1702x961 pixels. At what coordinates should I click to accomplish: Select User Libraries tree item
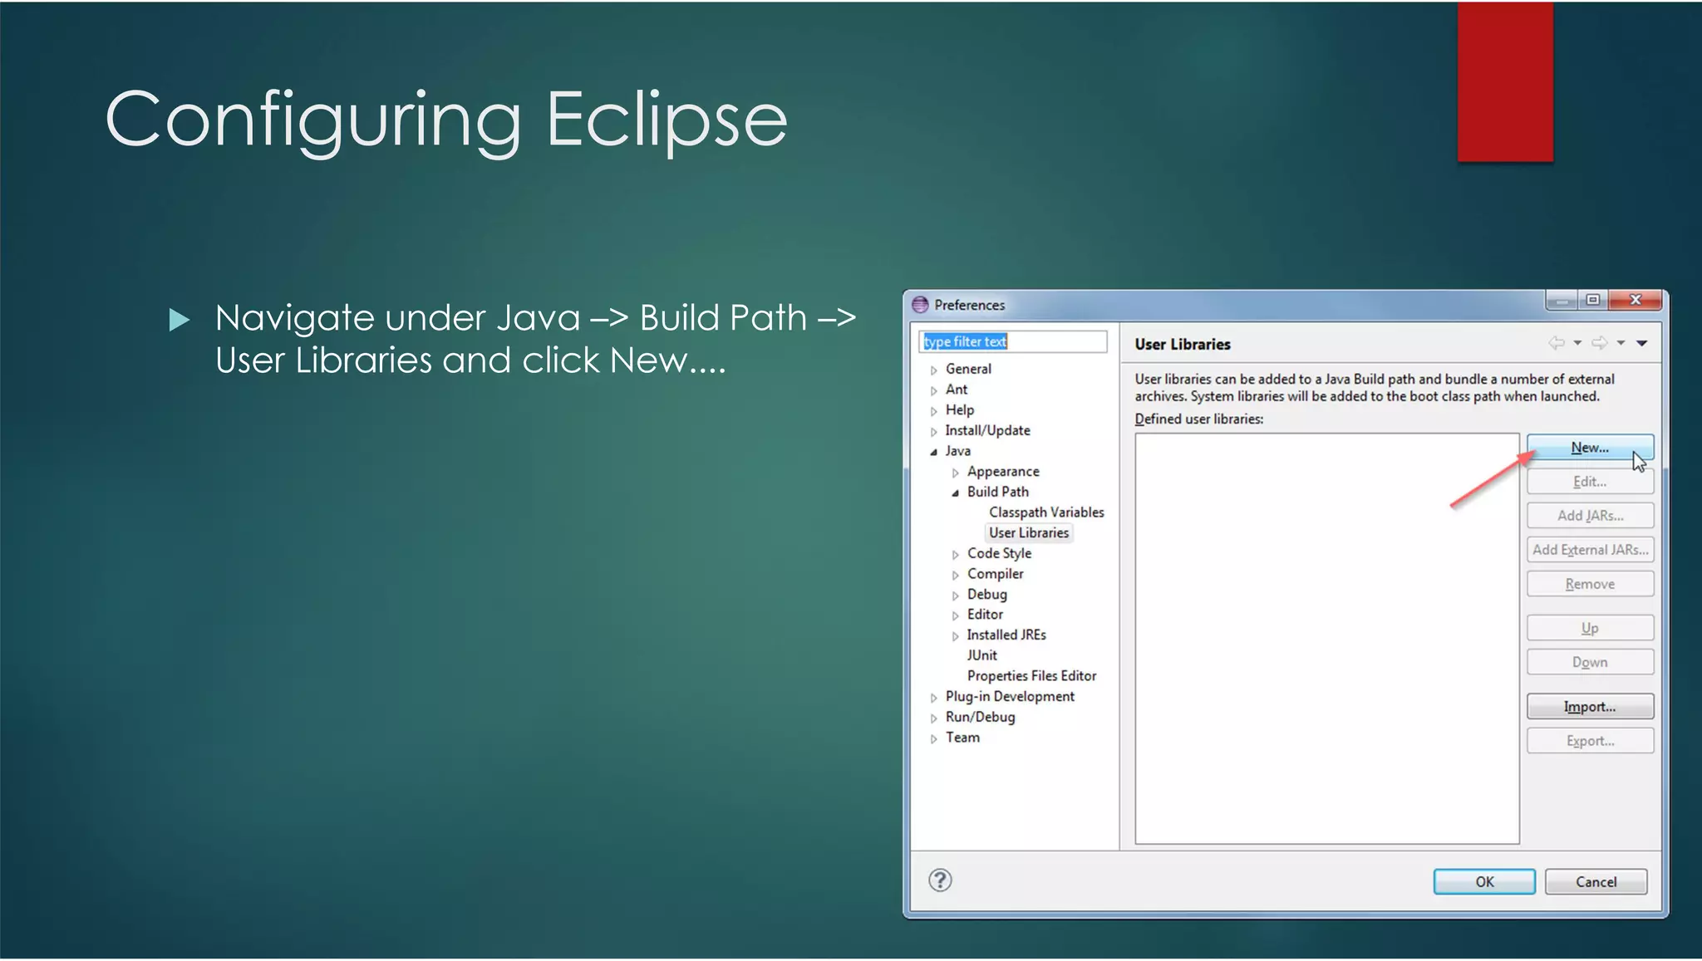pyautogui.click(x=1028, y=533)
